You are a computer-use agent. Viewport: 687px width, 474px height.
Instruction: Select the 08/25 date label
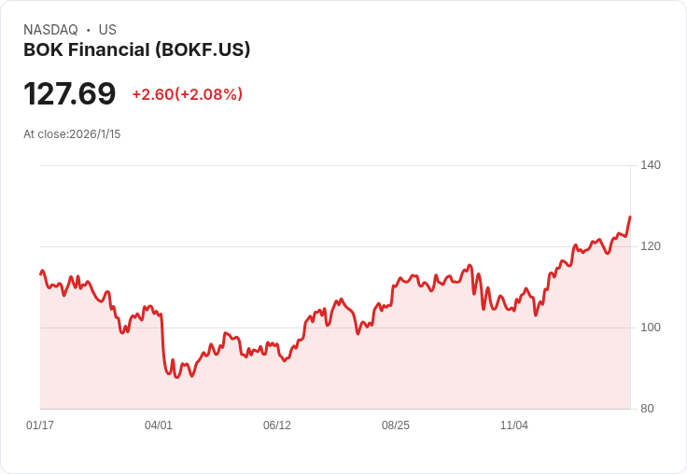396,425
